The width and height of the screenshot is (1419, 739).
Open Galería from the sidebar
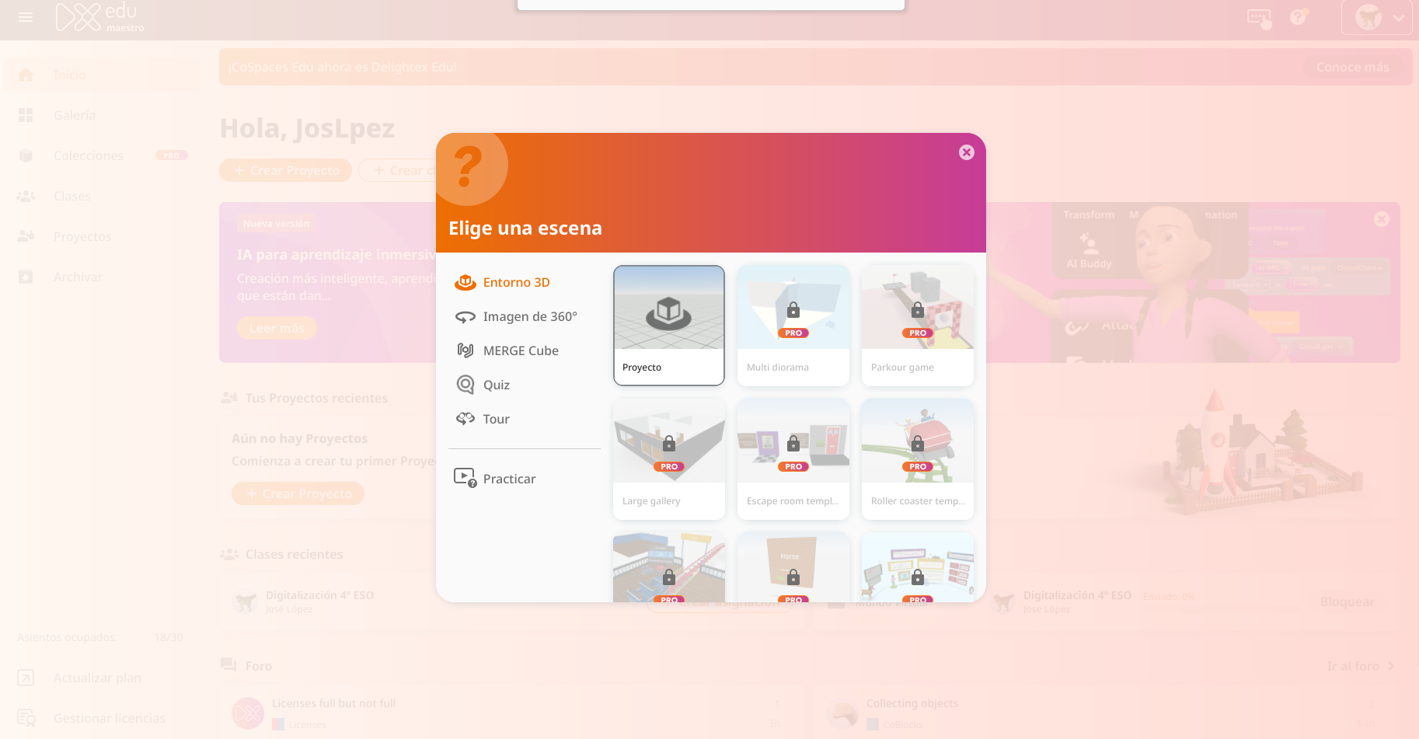75,115
